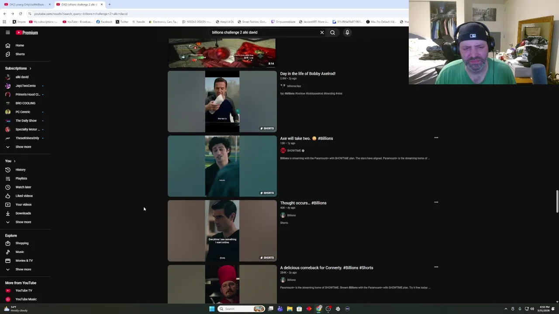This screenshot has width=559, height=314.
Task: Open Windows Start button
Action: click(x=212, y=309)
